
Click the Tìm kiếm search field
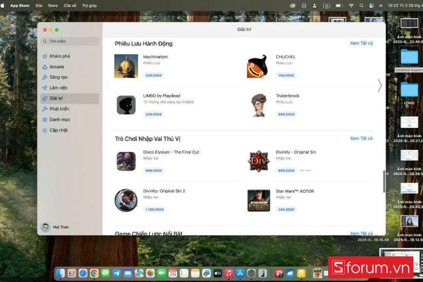(x=70, y=41)
